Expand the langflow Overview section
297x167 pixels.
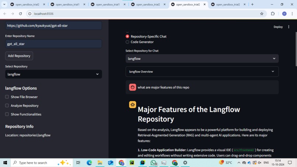coord(202,72)
